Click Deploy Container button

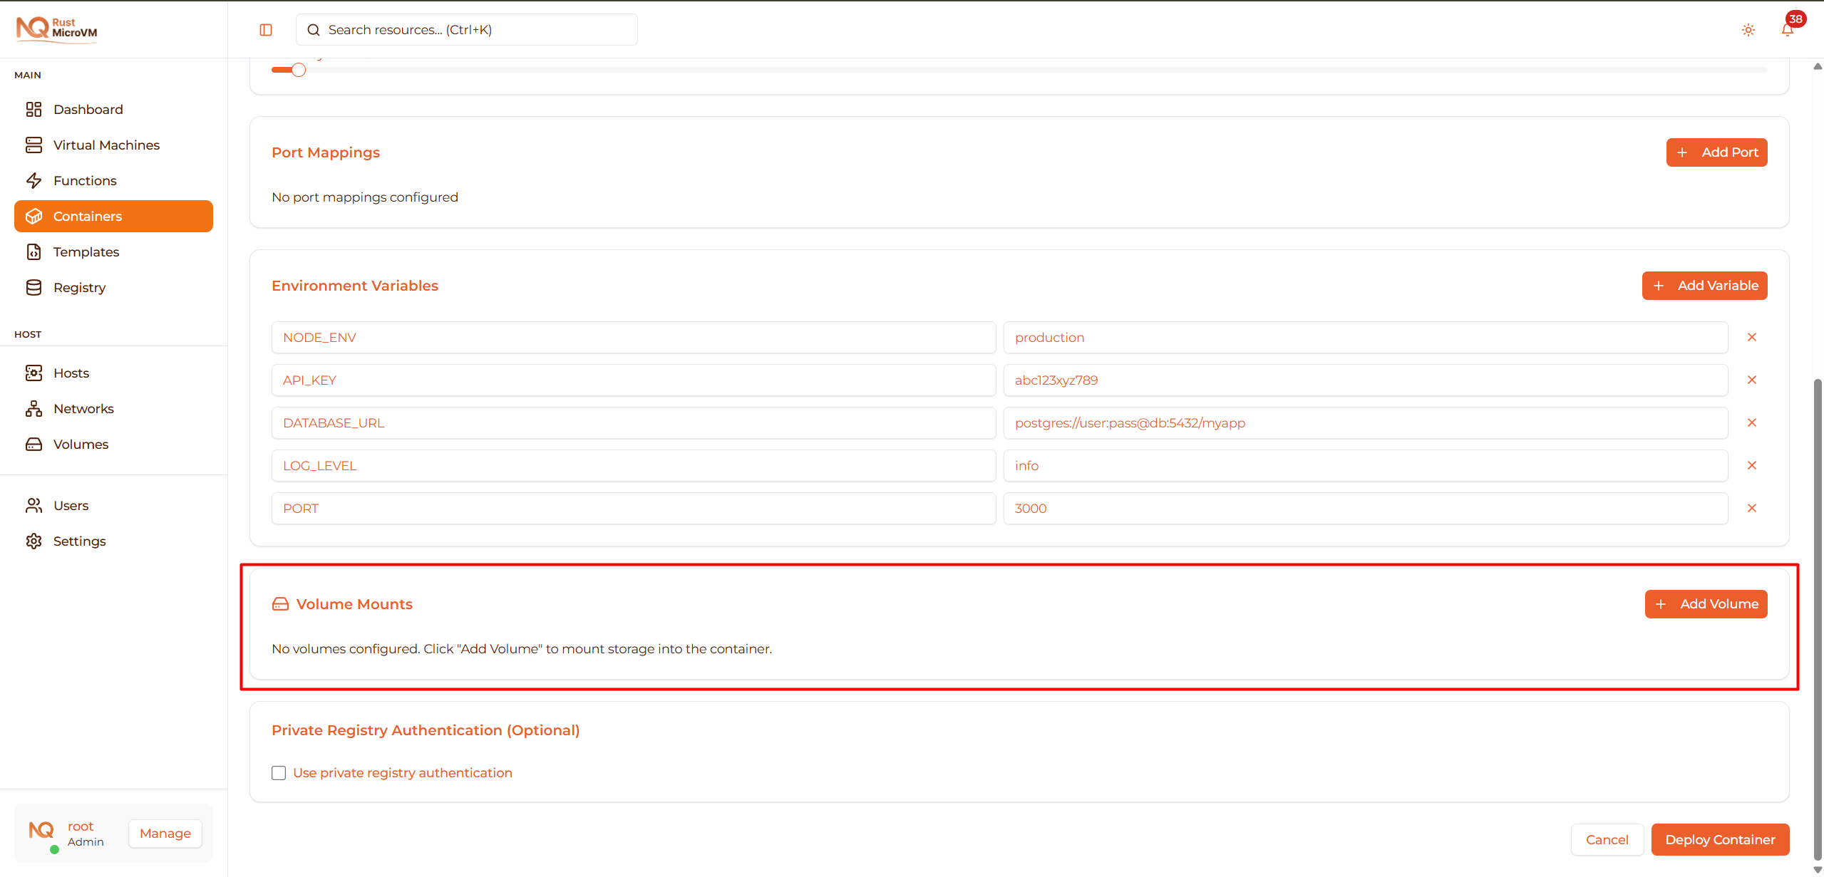pos(1719,839)
